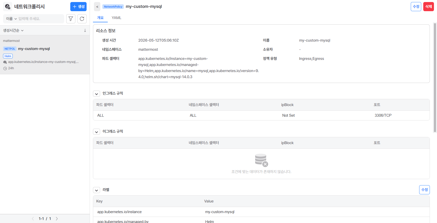Click egress ipBlock column header
437x223 pixels.
(x=287, y=143)
